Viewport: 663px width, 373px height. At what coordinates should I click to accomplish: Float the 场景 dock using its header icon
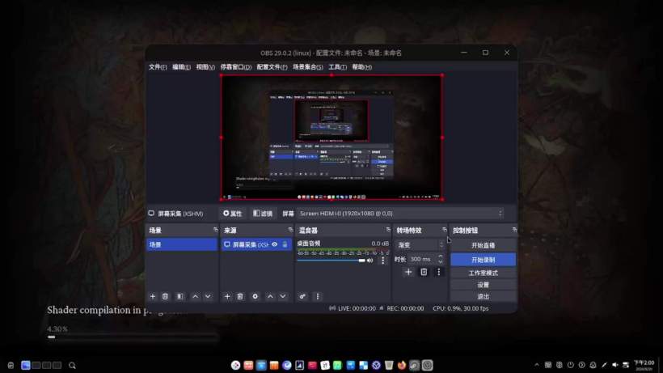(x=216, y=230)
